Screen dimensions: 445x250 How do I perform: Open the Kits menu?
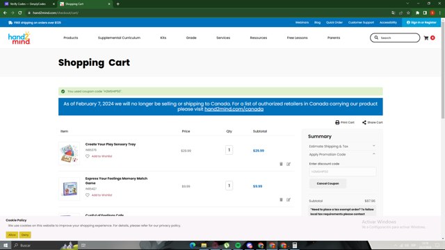point(163,37)
